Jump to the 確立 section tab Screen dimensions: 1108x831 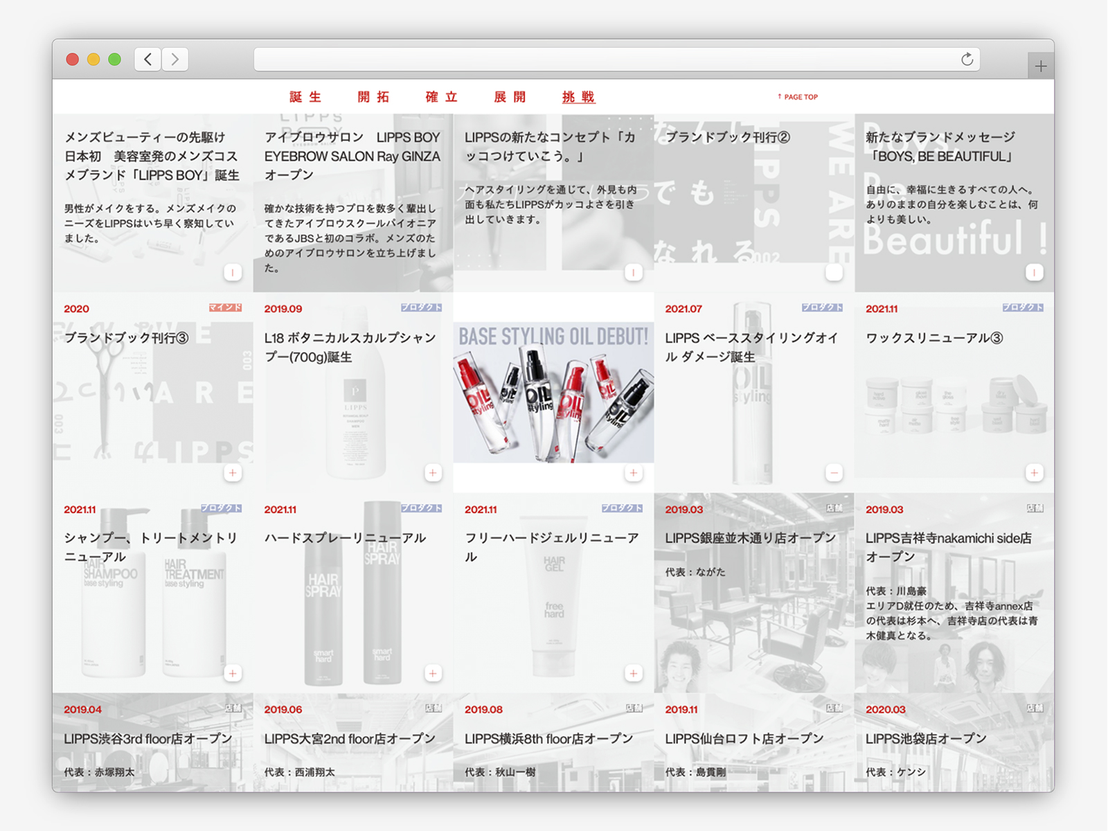pyautogui.click(x=441, y=97)
